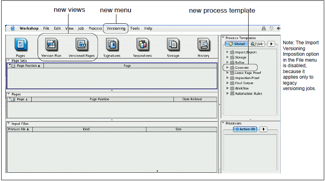This screenshot has width=325, height=181.
Task: Click the Signatures view icon
Action: click(x=112, y=45)
